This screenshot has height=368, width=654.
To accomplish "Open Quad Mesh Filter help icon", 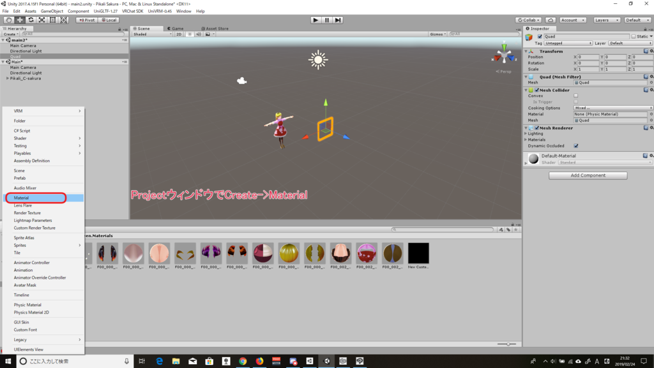I will 646,77.
